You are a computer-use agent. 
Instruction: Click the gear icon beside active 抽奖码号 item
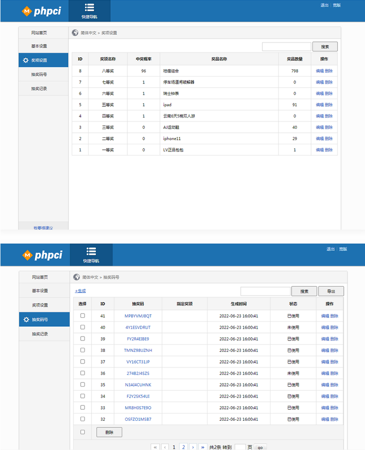(x=26, y=319)
